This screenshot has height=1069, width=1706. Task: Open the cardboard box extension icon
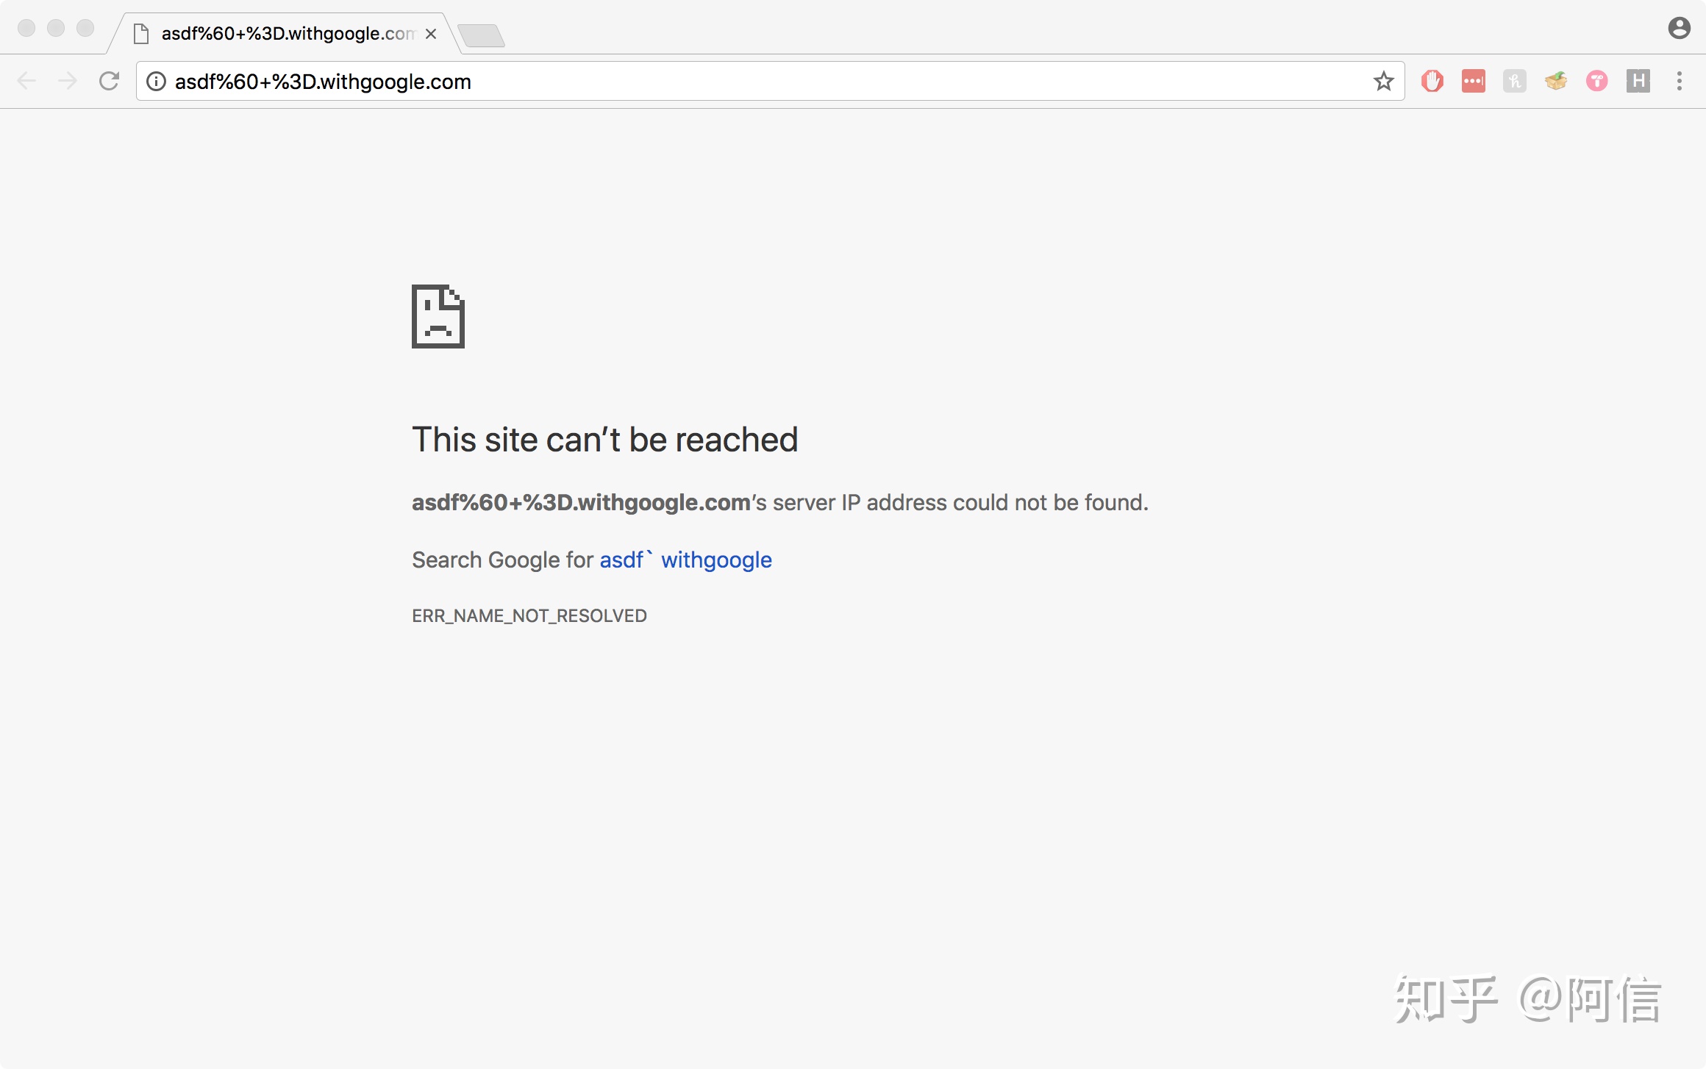[1555, 81]
